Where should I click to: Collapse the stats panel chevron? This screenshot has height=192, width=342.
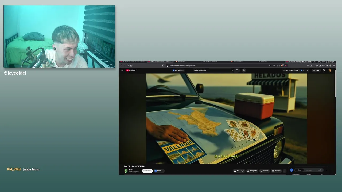pyautogui.click(x=326, y=170)
